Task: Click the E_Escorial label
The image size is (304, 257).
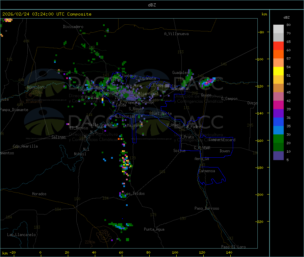Action: click(125, 116)
